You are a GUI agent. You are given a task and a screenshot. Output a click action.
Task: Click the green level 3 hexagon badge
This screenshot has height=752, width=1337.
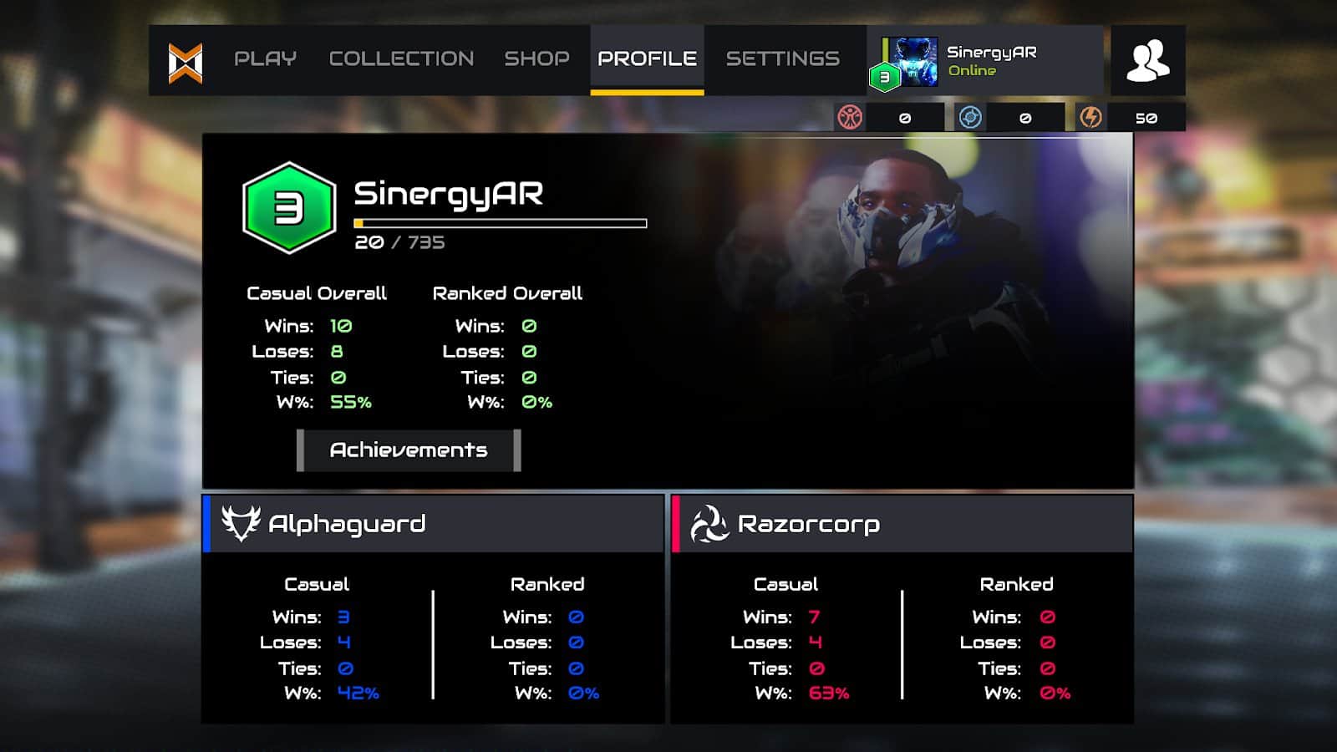tap(289, 208)
